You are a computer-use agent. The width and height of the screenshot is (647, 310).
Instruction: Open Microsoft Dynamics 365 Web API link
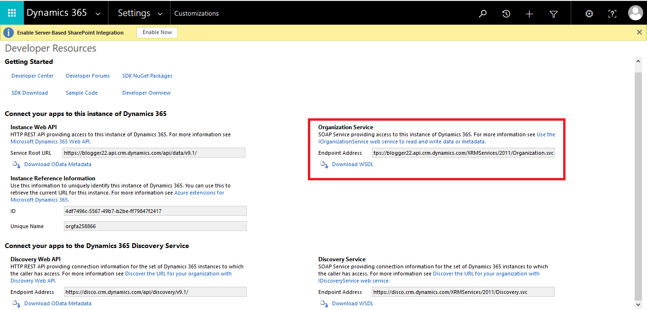click(50, 142)
